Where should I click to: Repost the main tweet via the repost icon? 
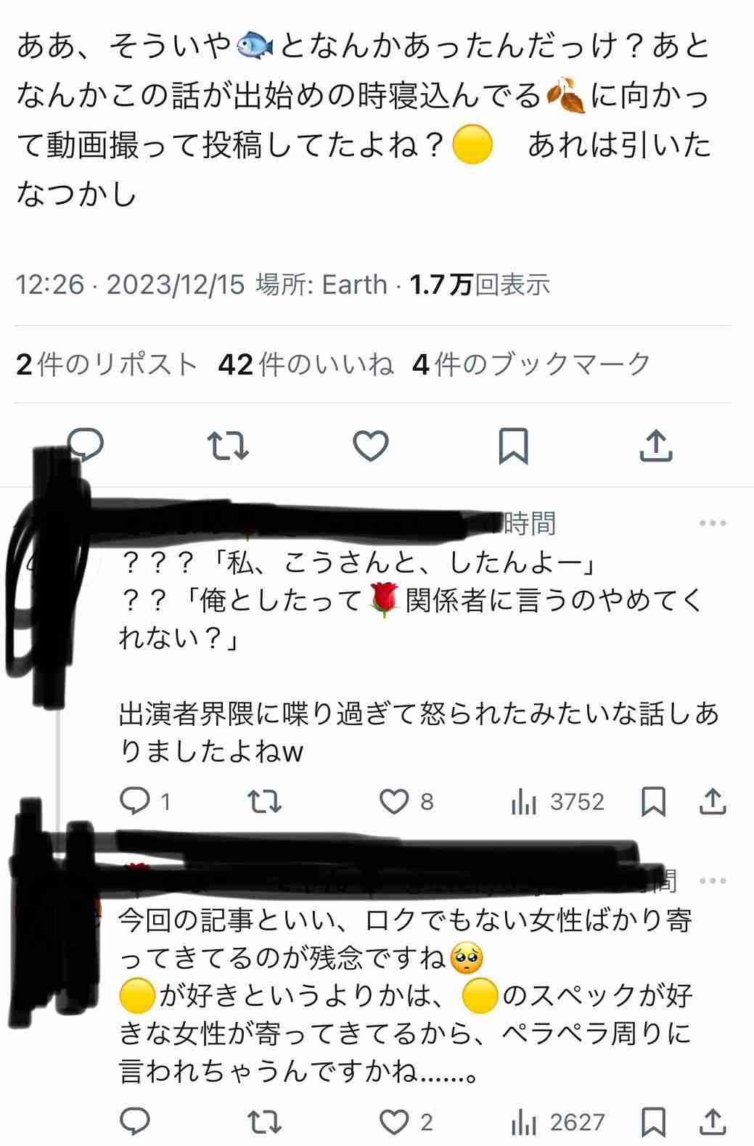pos(228,446)
